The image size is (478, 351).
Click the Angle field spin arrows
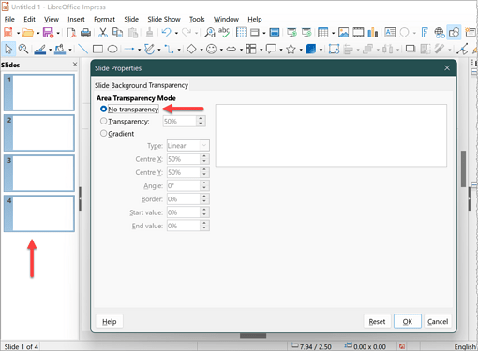204,186
